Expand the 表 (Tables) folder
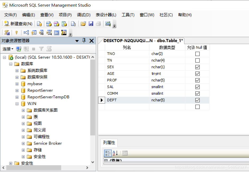This screenshot has width=249, height=172. (x=23, y=117)
